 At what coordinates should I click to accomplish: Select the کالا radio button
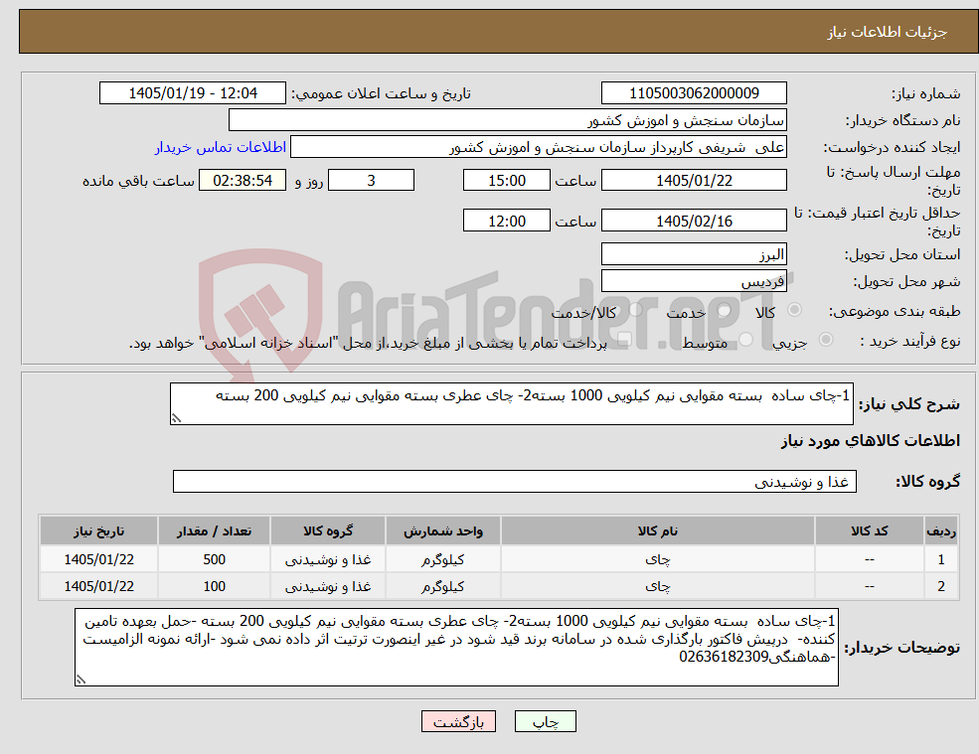(x=795, y=310)
